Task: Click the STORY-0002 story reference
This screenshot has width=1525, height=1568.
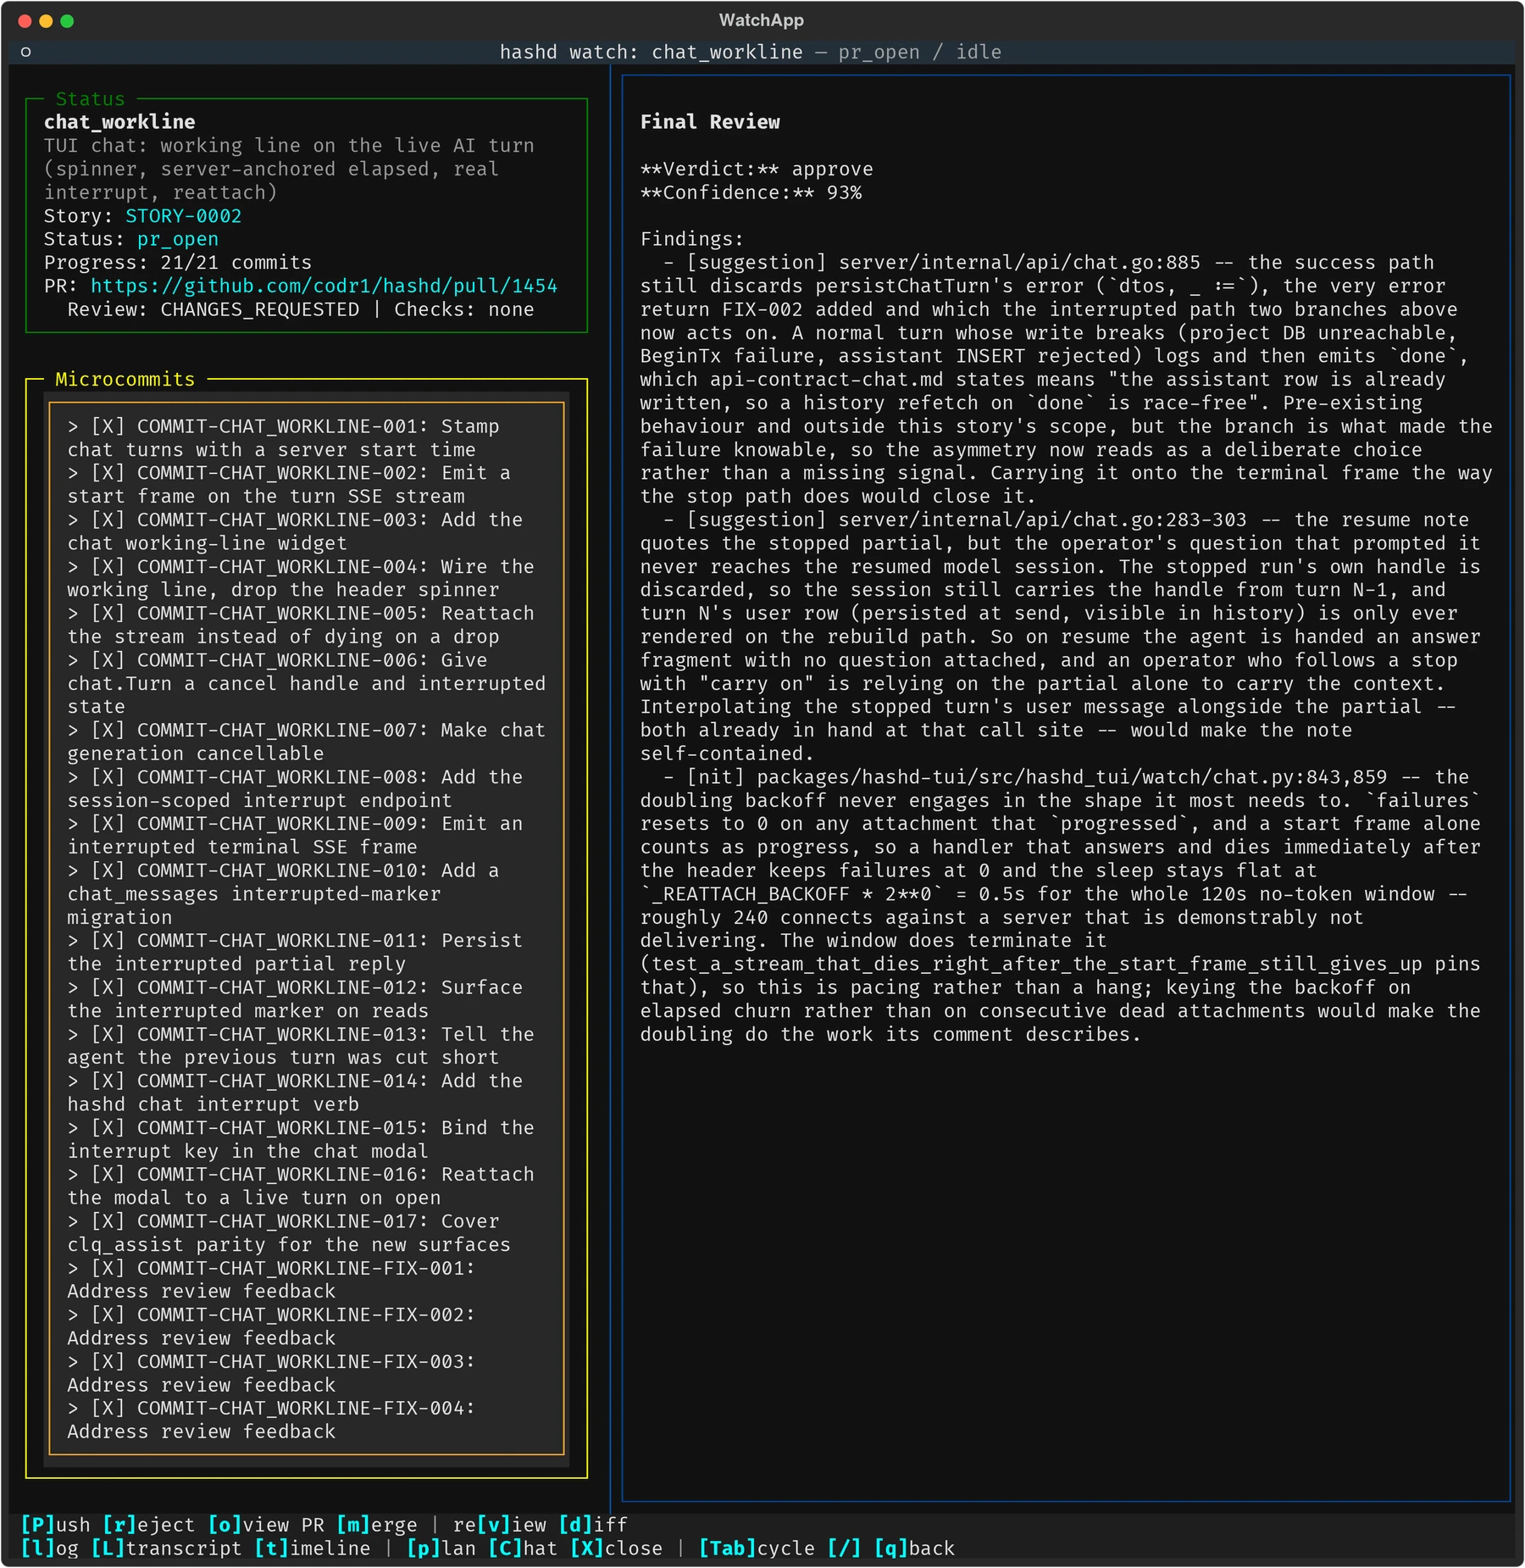Action: (184, 216)
